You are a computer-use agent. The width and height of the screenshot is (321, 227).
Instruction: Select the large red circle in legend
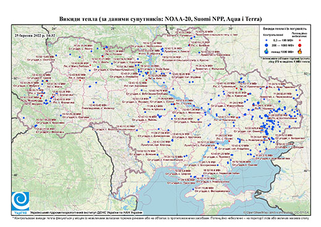(300, 45)
